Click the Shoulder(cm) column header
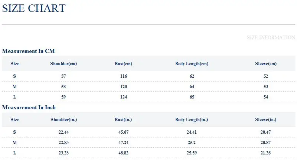This screenshot has width=297, height=160. [63, 64]
